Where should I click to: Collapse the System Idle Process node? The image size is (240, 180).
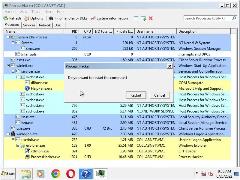click(8, 37)
